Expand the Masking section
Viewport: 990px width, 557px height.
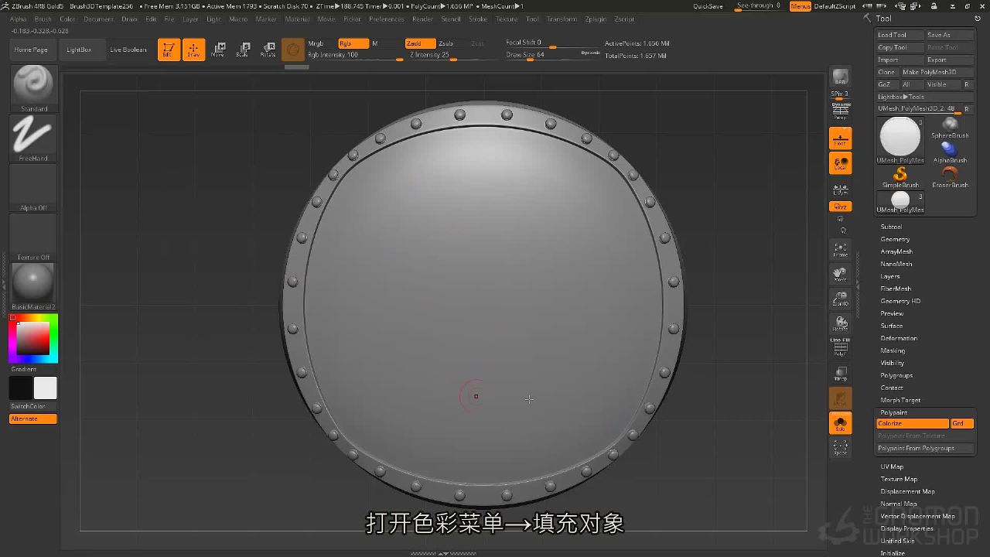click(893, 350)
